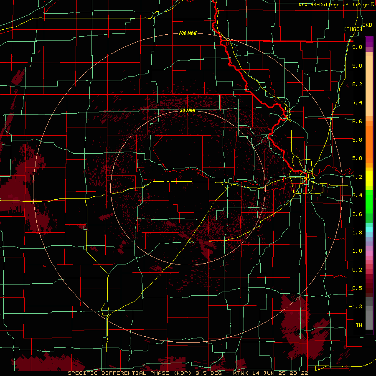Click the [PHAS] label above the color bar

(353, 29)
